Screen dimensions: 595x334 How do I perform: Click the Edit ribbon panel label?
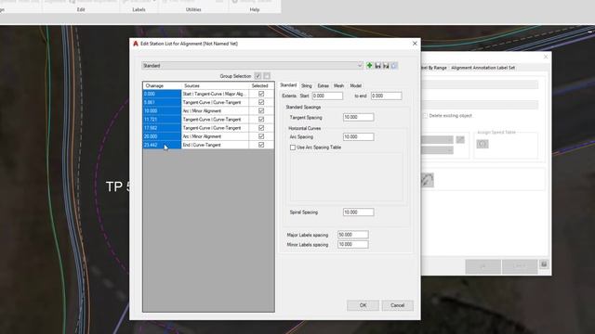(x=81, y=9)
